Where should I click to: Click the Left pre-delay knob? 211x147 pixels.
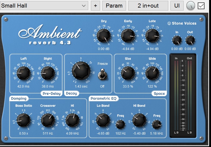click(x=24, y=73)
